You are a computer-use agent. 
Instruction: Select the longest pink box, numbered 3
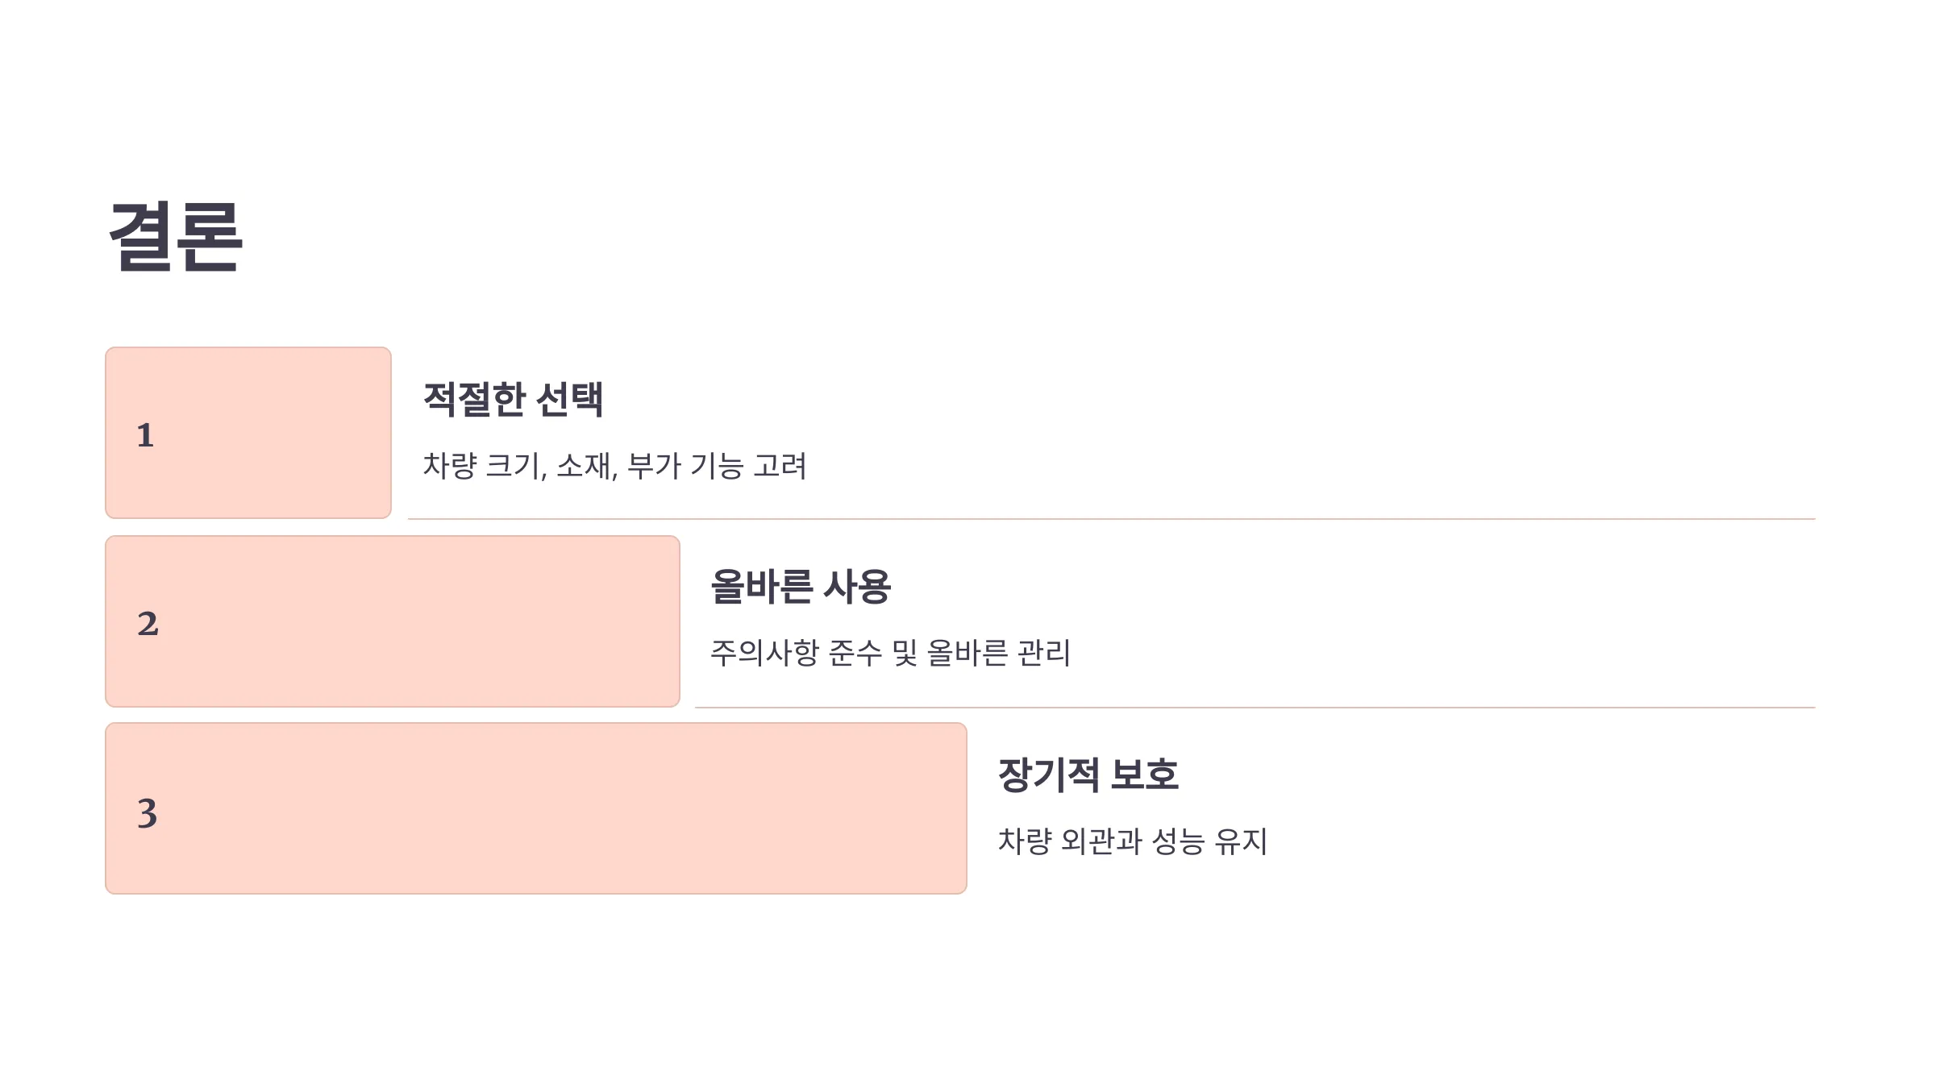536,808
